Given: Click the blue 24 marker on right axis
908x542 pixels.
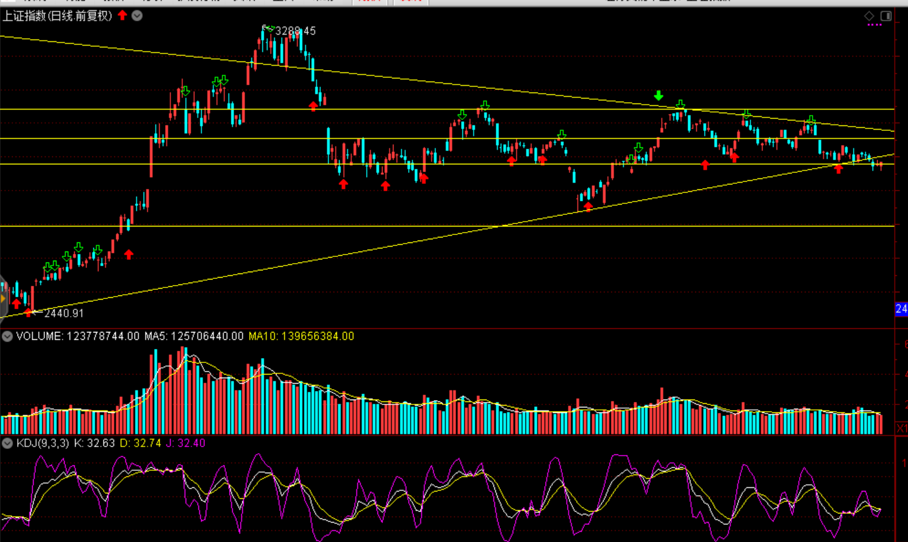Looking at the screenshot, I should pyautogui.click(x=901, y=309).
